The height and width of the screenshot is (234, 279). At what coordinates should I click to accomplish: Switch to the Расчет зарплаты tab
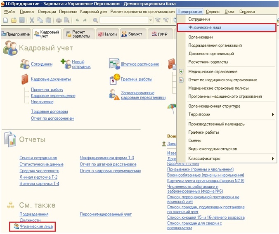pos(78,34)
